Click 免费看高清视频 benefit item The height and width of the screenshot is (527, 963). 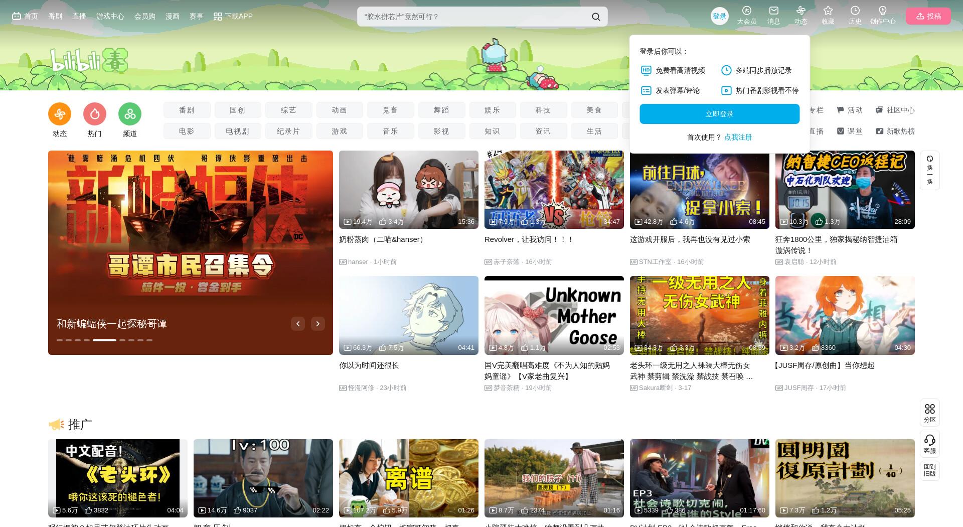673,71
